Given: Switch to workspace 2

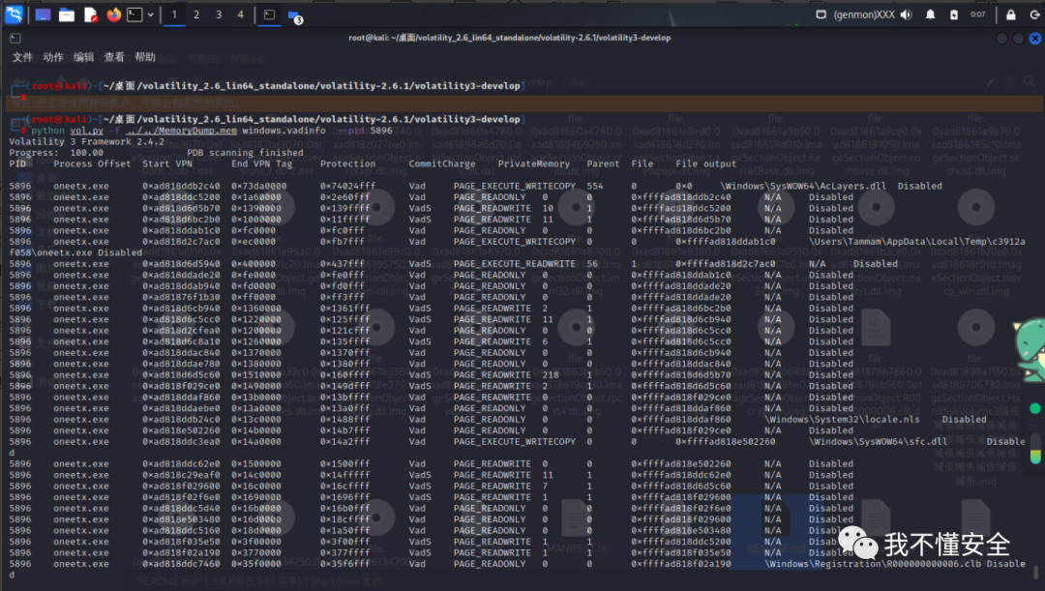Looking at the screenshot, I should point(195,14).
